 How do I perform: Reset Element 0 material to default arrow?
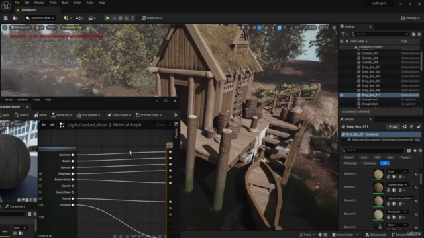coord(417,175)
